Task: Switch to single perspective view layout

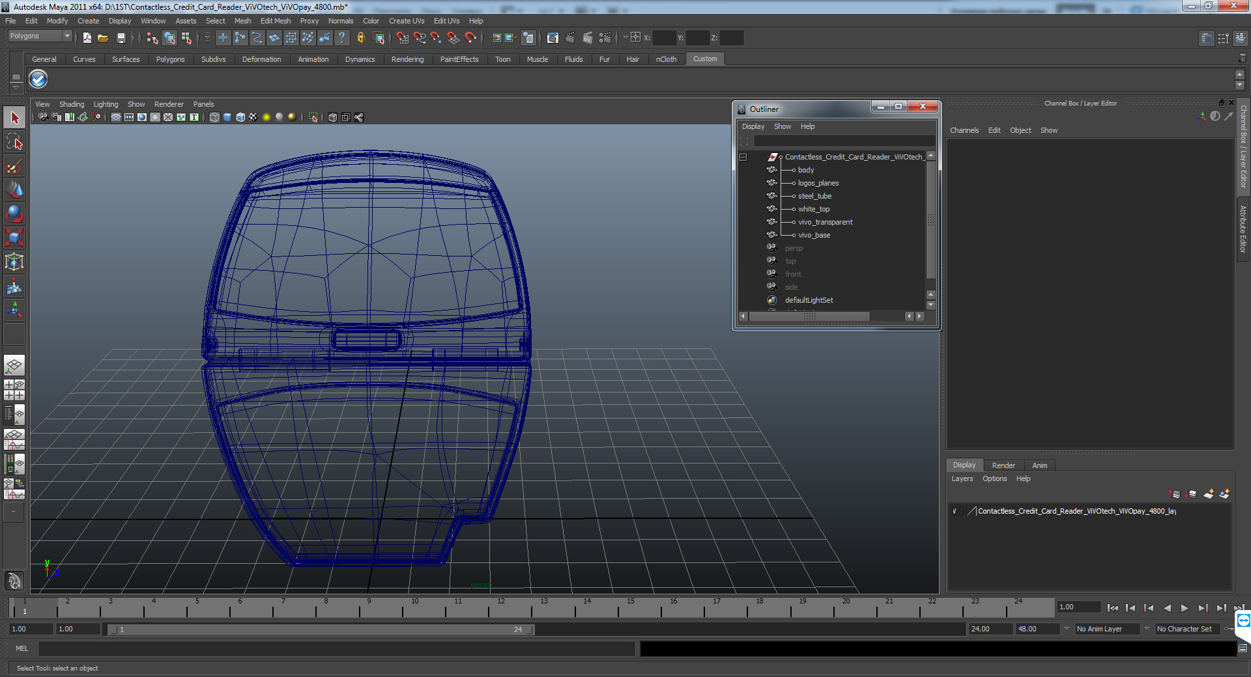Action: pos(14,365)
